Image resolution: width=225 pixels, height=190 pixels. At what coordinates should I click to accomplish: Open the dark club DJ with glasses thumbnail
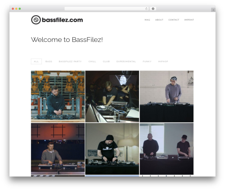pyautogui.click(x=112, y=97)
